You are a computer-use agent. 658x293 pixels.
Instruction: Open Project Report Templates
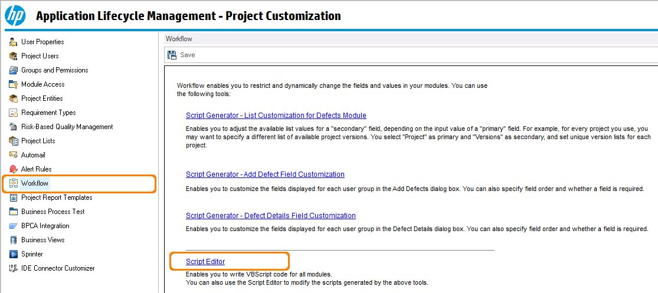(x=57, y=197)
